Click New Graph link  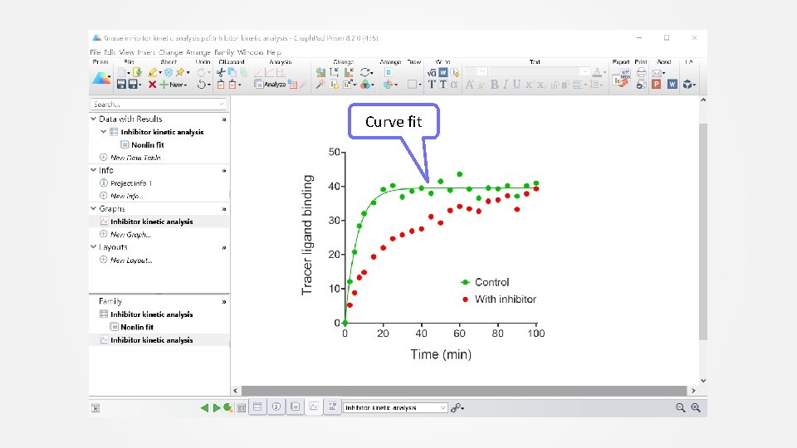(130, 234)
